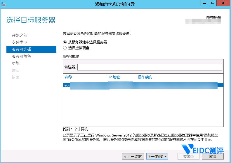231x163 pixels.
Task: Maximize the wizard window
Action: pyautogui.click(x=213, y=3)
